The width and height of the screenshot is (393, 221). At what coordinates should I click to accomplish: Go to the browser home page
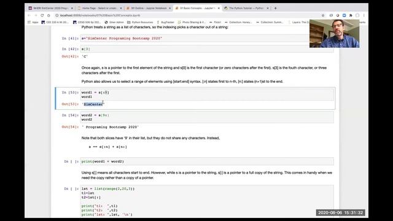pyautogui.click(x=49, y=15)
